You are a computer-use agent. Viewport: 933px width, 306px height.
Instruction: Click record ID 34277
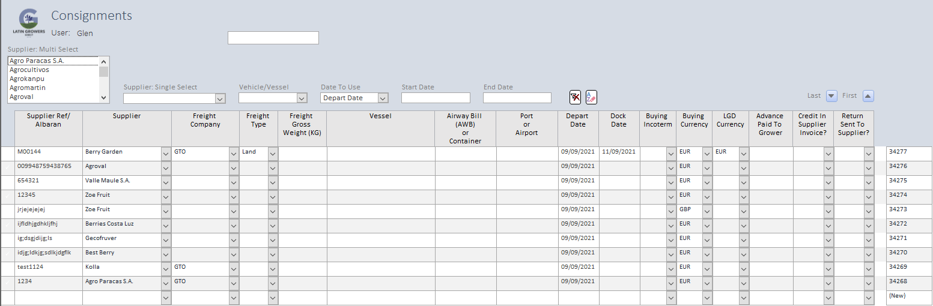[x=910, y=154]
